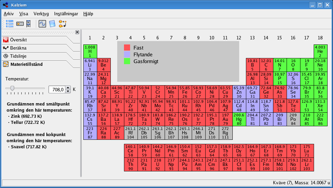Open the Inställningar menu
This screenshot has width=333, height=188.
click(66, 14)
